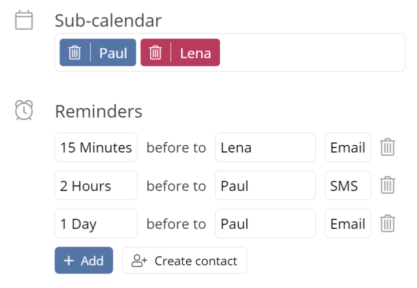Open the SMS method dropdown
The height and width of the screenshot is (288, 417).
pyautogui.click(x=348, y=185)
